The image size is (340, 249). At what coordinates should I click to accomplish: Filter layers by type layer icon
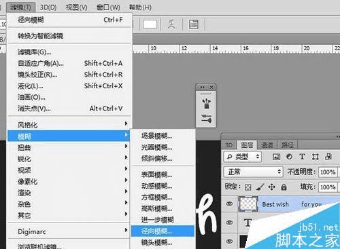[302, 157]
